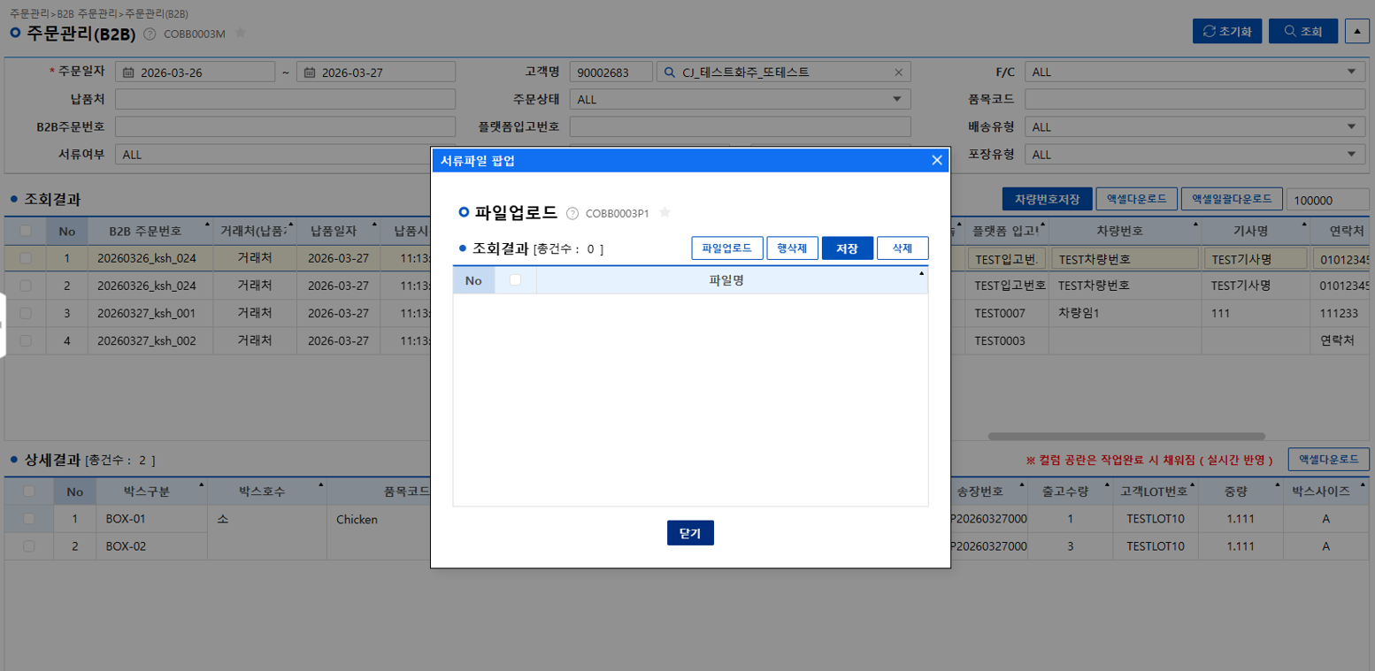Click the 저장 button in the popup
Screen dimensions: 1375x671
click(x=848, y=248)
